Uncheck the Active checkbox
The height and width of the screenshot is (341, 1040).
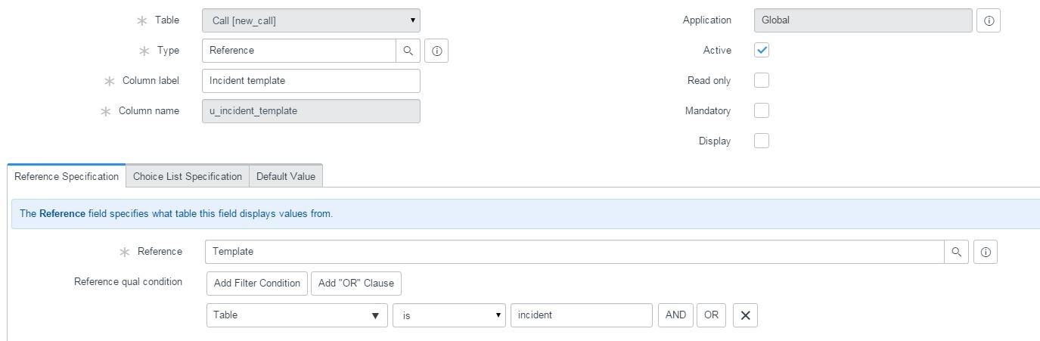pos(762,51)
